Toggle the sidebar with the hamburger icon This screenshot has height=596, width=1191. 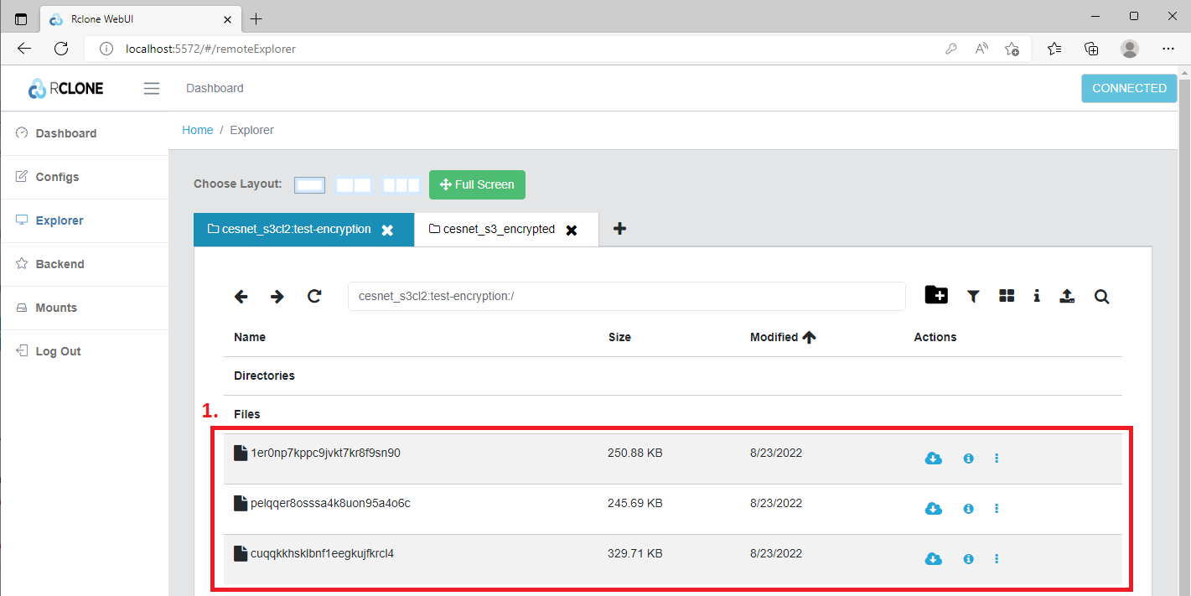coord(152,88)
